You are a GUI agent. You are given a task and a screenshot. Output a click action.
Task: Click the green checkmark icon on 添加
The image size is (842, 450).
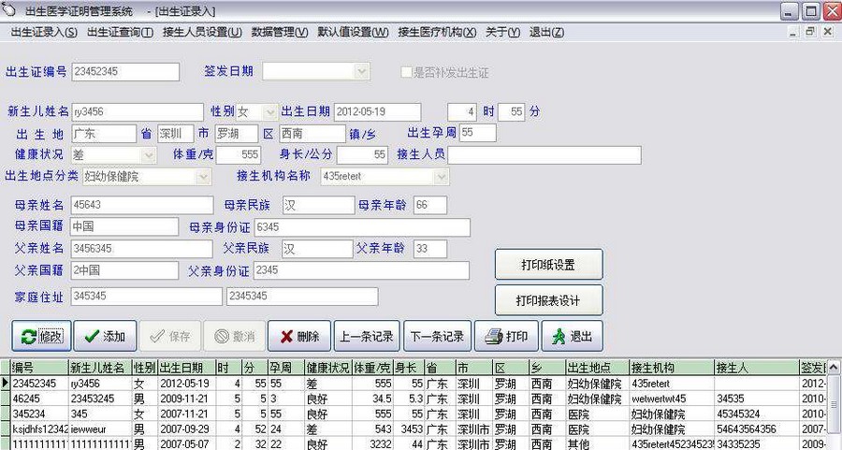92,336
